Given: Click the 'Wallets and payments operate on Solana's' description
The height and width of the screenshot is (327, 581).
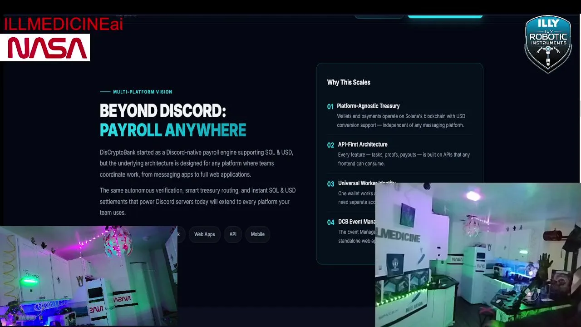Looking at the screenshot, I should tap(401, 121).
